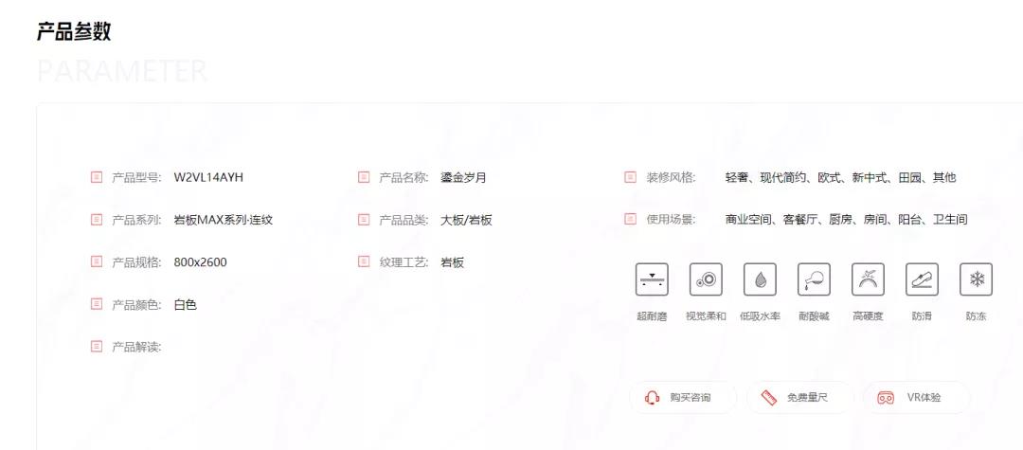Launch the VR体验 experience
The image size is (1023, 450).
pyautogui.click(x=917, y=398)
